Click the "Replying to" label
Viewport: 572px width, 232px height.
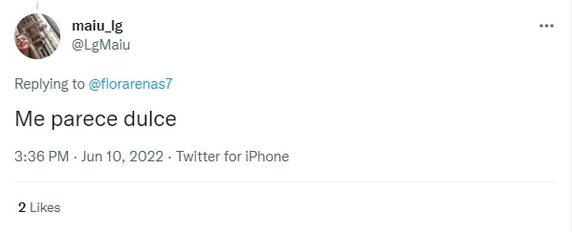click(50, 84)
